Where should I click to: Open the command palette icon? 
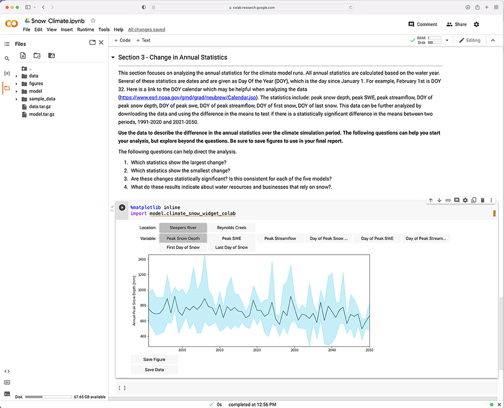[x=7, y=383]
